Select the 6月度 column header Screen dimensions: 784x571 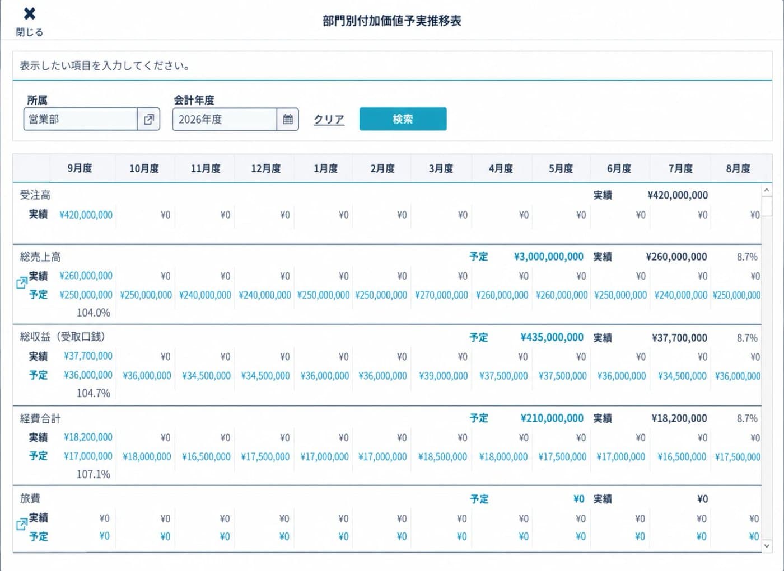(619, 168)
